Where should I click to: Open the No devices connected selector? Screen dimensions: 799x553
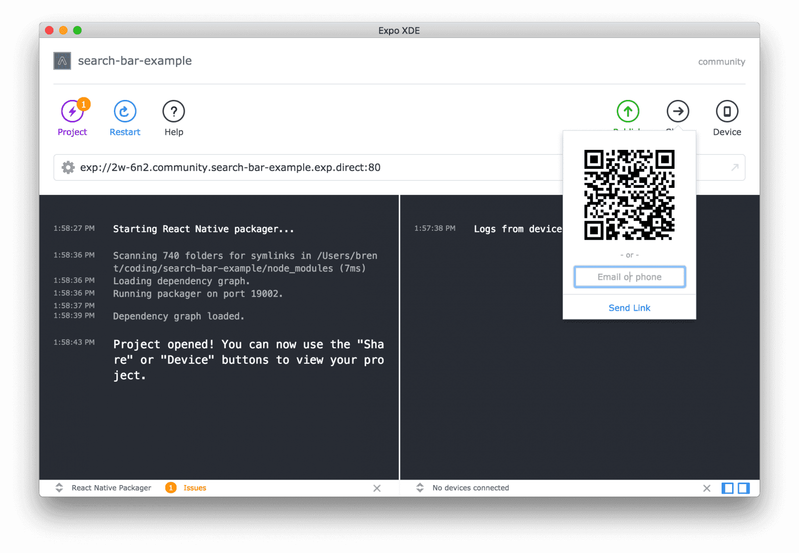coord(462,488)
